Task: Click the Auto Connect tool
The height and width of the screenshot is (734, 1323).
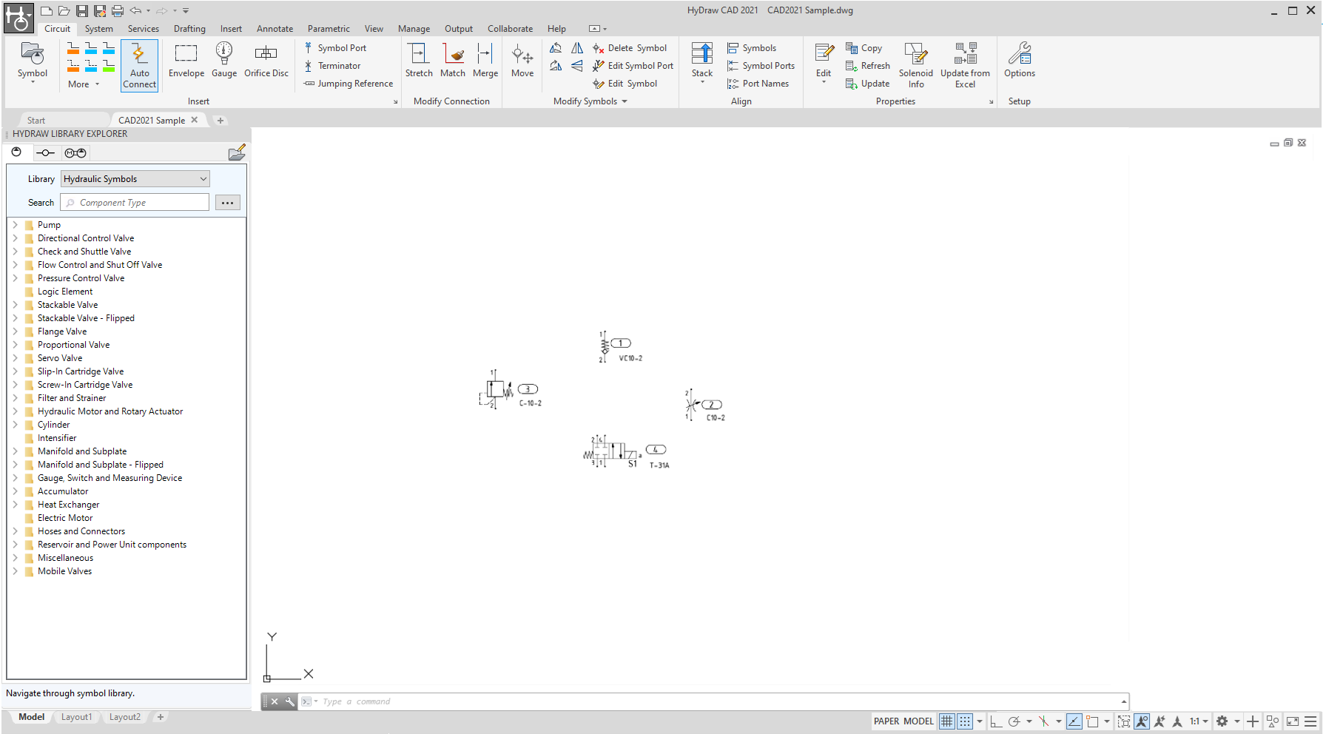Action: pyautogui.click(x=139, y=65)
